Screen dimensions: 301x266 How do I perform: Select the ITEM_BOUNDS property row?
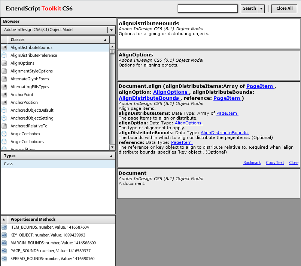coord(58,227)
